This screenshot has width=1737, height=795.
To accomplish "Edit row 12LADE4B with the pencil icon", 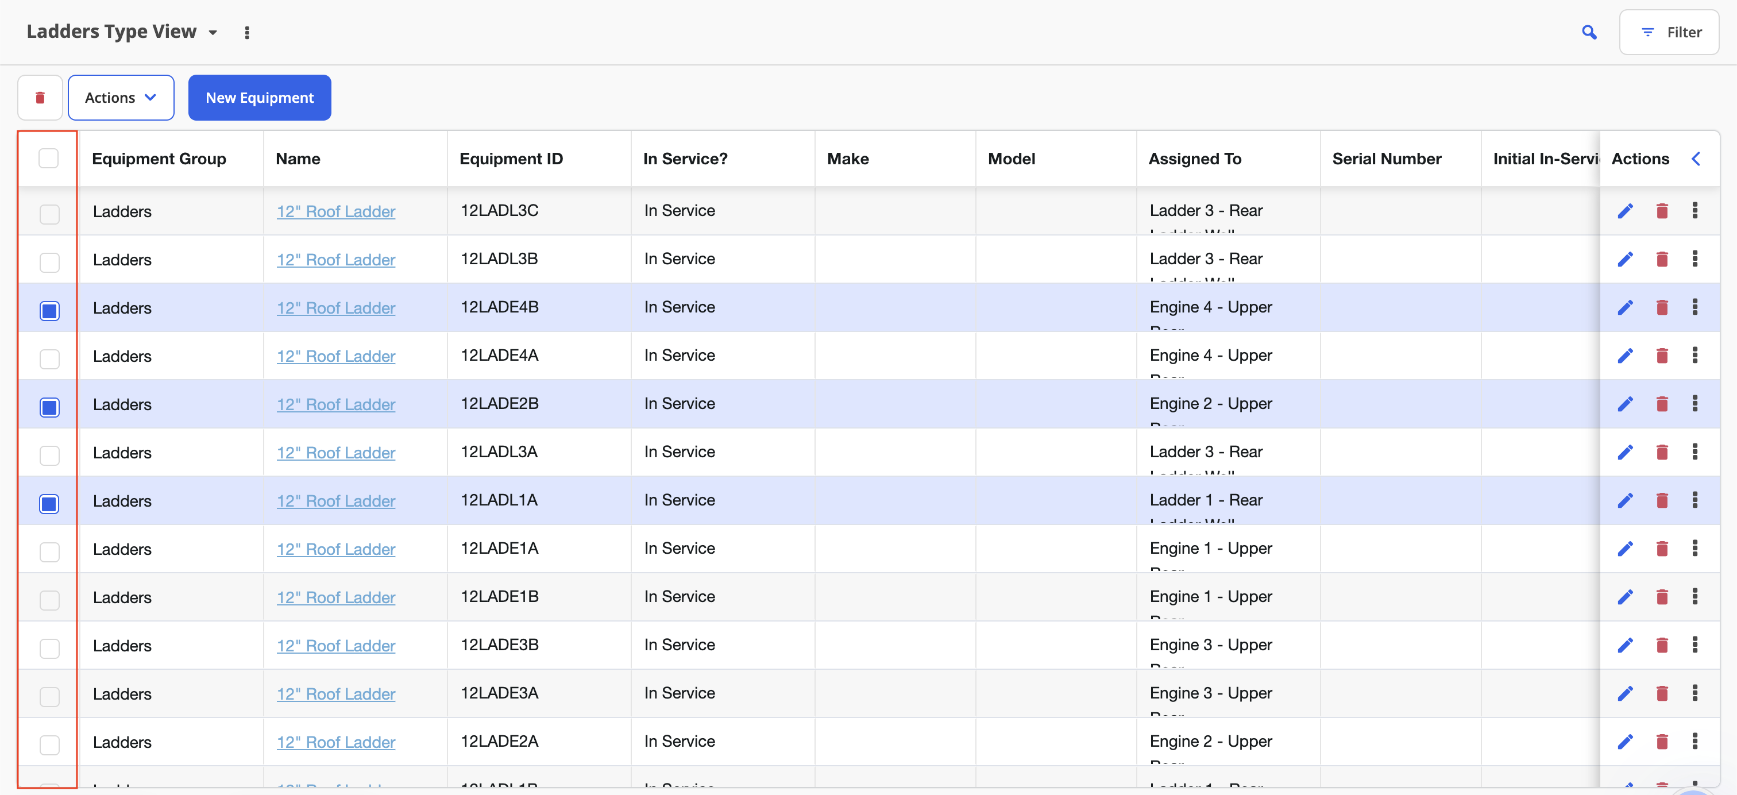I will pyautogui.click(x=1625, y=307).
